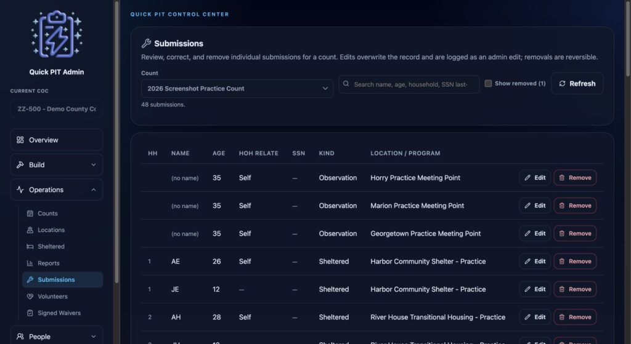Click the main page vertical scrollbar
This screenshot has height=344, width=631.
coord(628,38)
